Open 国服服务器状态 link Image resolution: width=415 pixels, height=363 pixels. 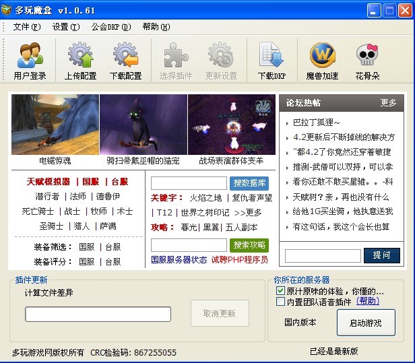coord(179,260)
